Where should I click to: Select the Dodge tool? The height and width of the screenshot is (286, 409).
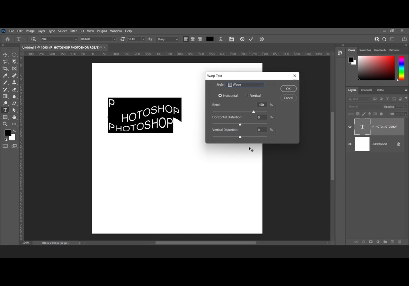5,103
